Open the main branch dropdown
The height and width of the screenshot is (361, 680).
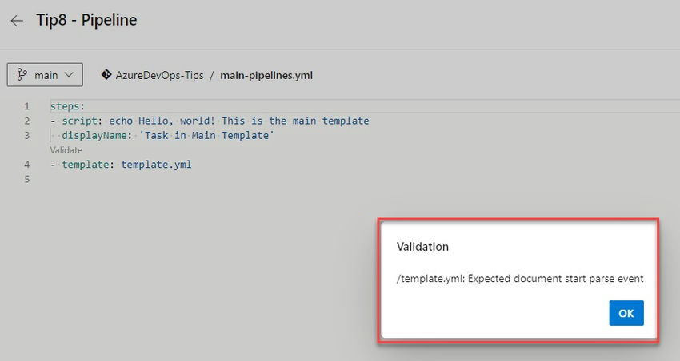pyautogui.click(x=45, y=75)
